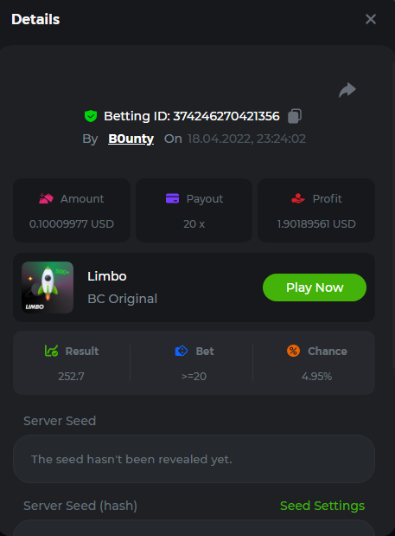
Task: Click the 1.90189561 USD profit value
Action: 316,224
